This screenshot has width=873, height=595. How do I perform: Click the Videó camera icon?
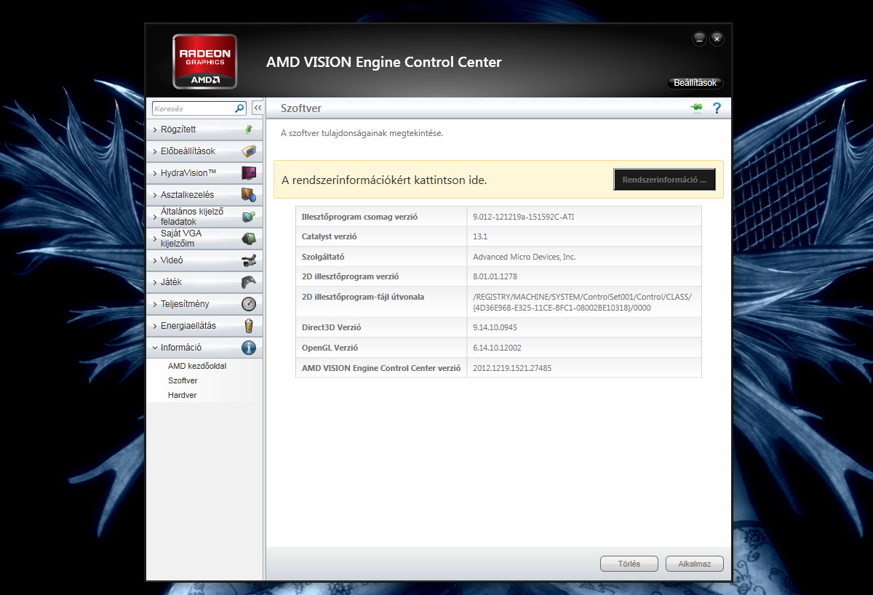(x=248, y=260)
